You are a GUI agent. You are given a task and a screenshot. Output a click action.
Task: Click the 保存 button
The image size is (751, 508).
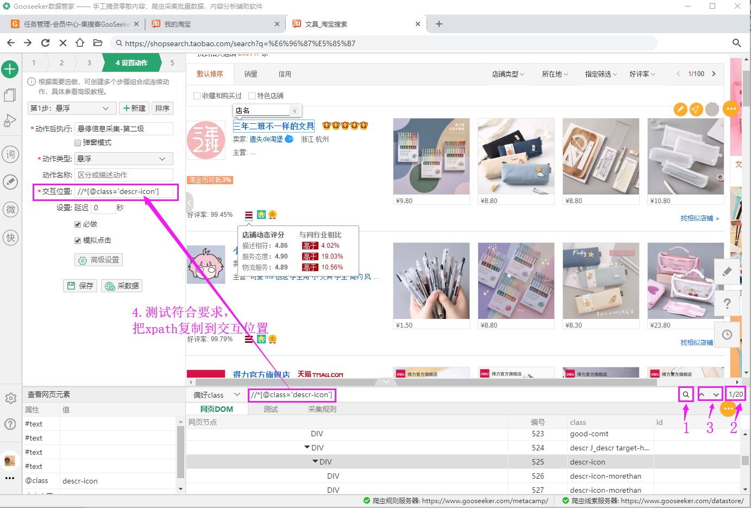(80, 286)
